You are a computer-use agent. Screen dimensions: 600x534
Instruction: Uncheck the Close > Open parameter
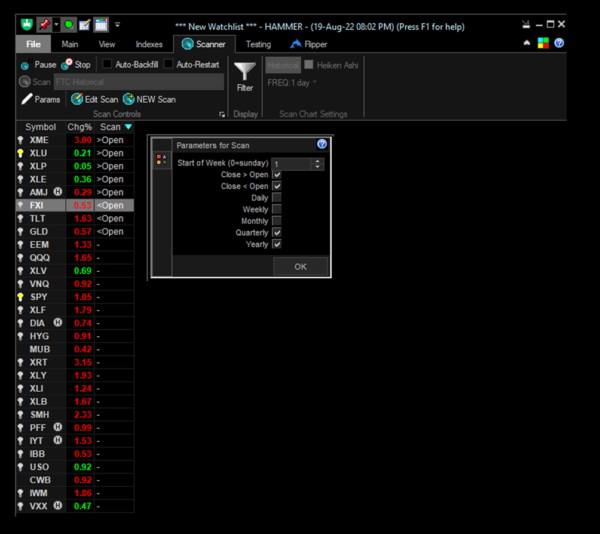point(277,175)
